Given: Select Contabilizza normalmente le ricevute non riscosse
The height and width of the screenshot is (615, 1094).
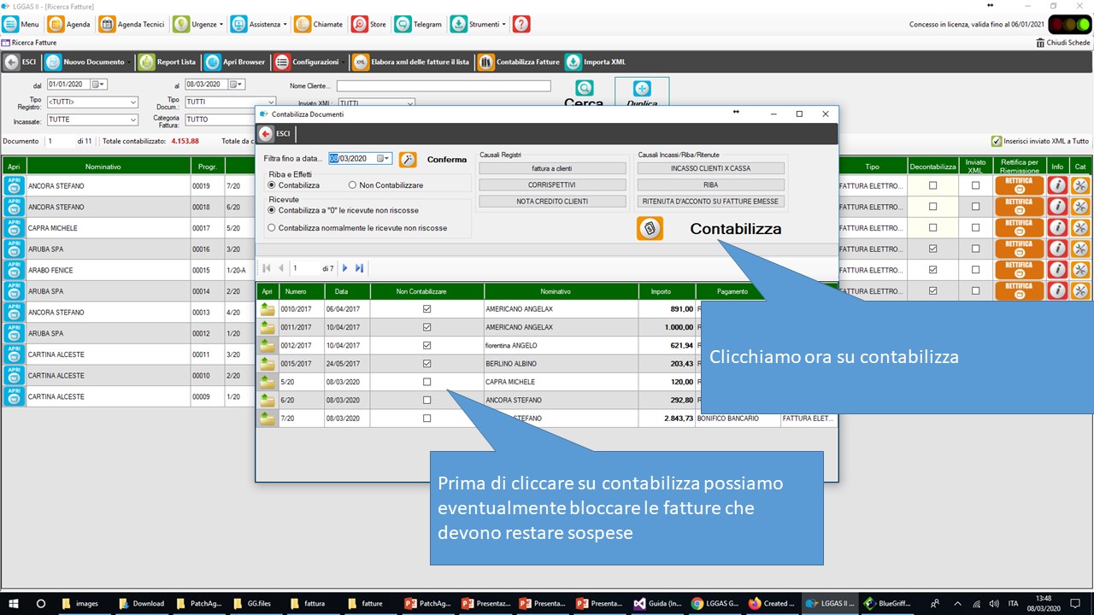Looking at the screenshot, I should 272,228.
